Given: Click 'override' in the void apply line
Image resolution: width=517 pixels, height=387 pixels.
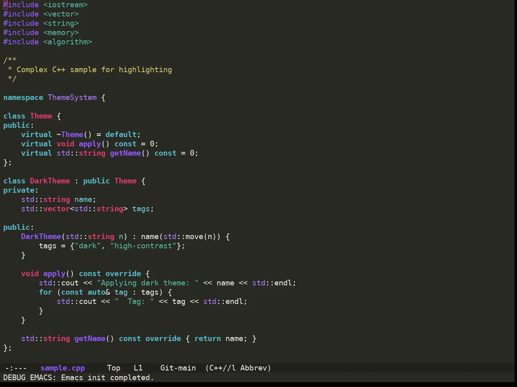Looking at the screenshot, I should click(x=123, y=274).
